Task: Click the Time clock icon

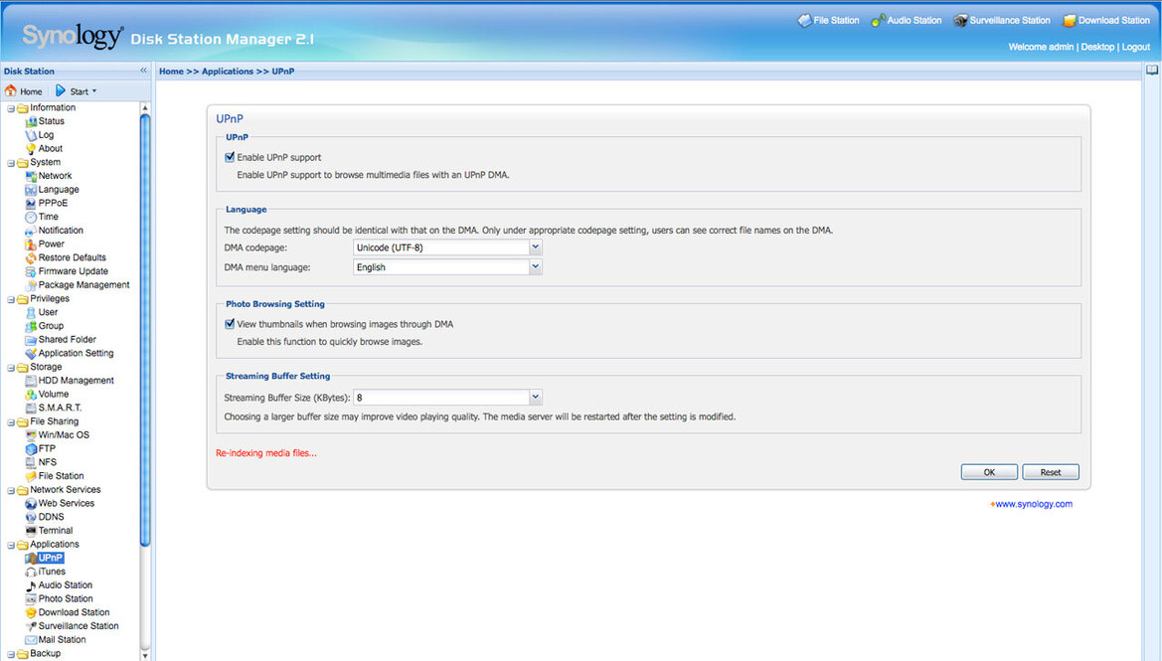Action: [x=31, y=217]
